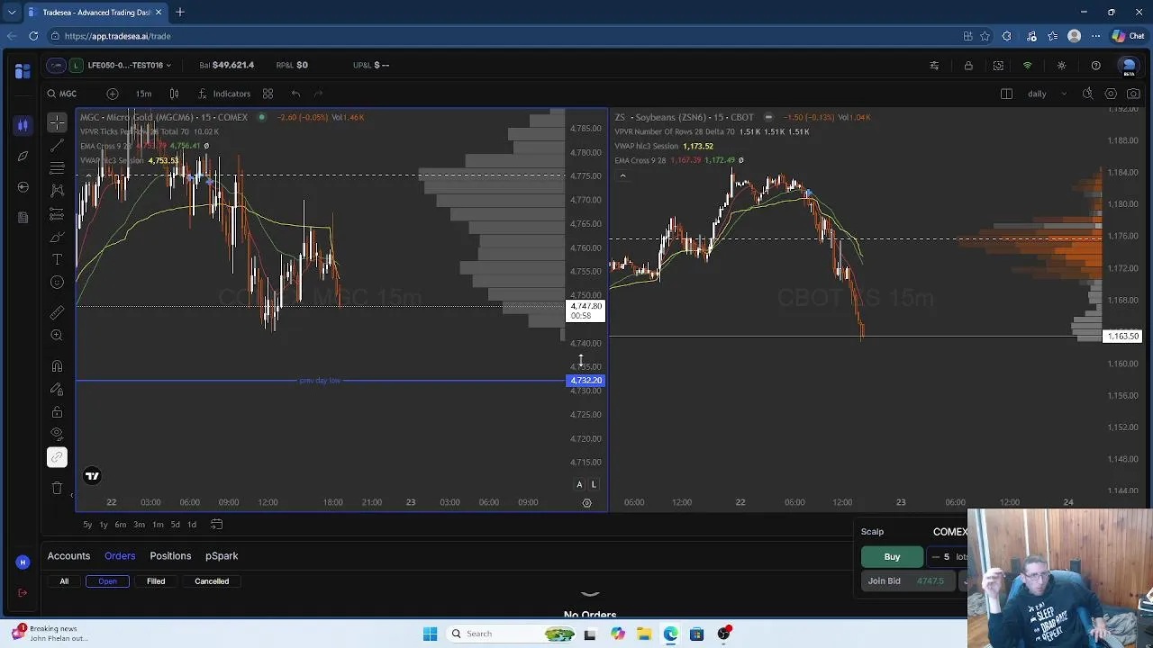The height and width of the screenshot is (648, 1153).
Task: Filter orders by All
Action: [64, 581]
